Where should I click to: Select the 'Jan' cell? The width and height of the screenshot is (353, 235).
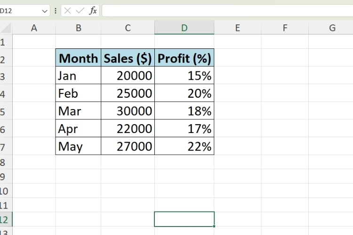point(78,75)
